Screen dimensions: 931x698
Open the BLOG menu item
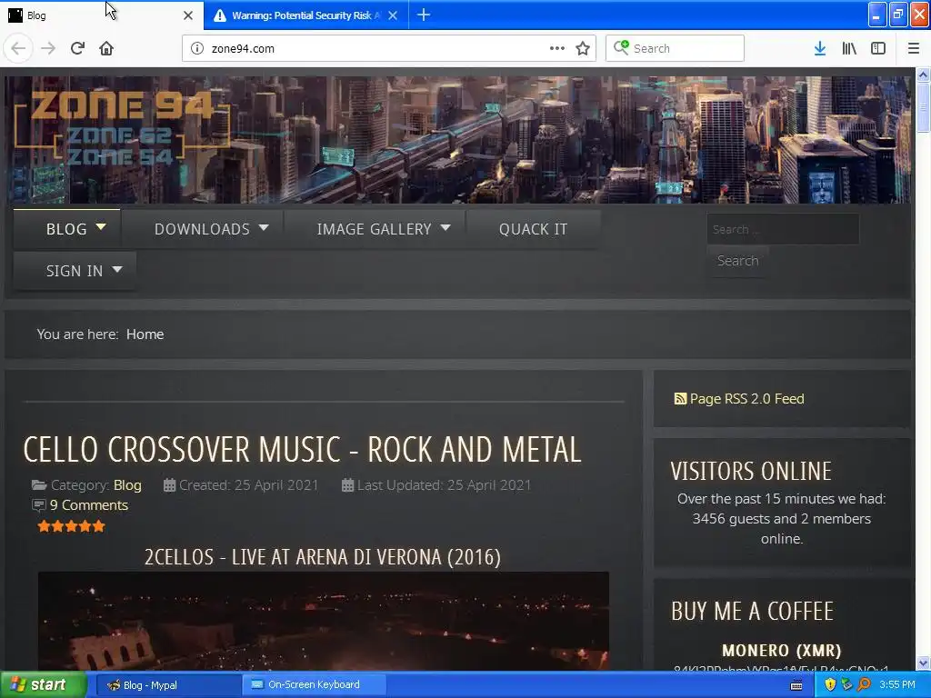tap(66, 229)
